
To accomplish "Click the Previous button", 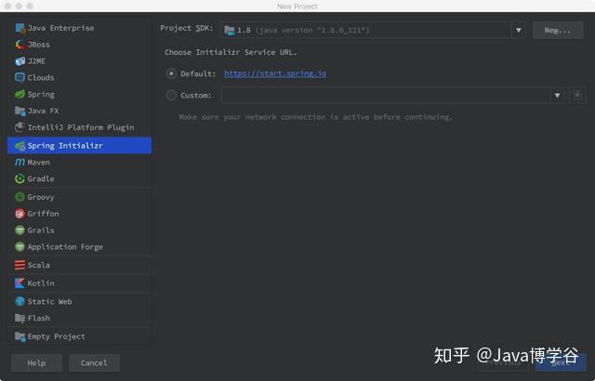I will pos(503,362).
